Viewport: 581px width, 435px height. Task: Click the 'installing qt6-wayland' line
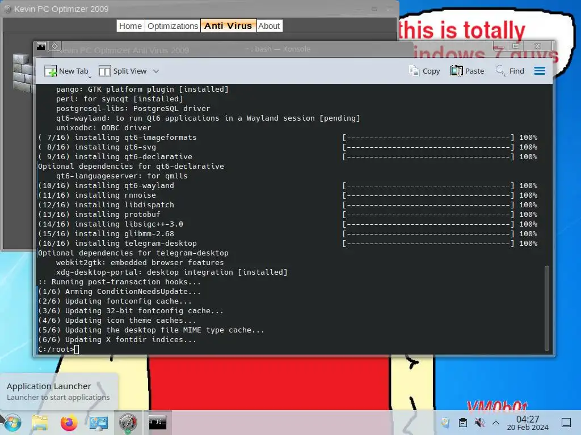point(106,186)
